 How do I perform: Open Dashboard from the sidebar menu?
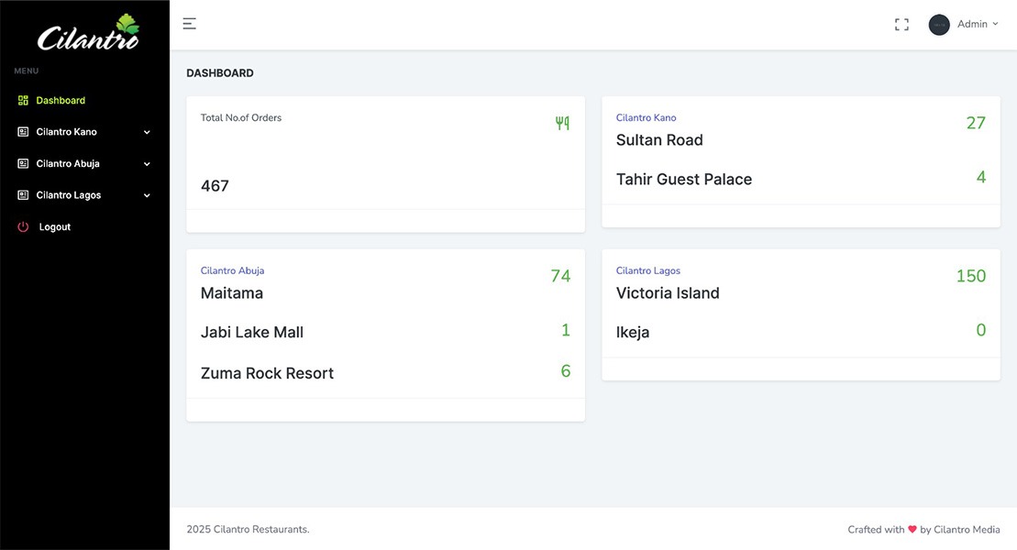coord(61,101)
